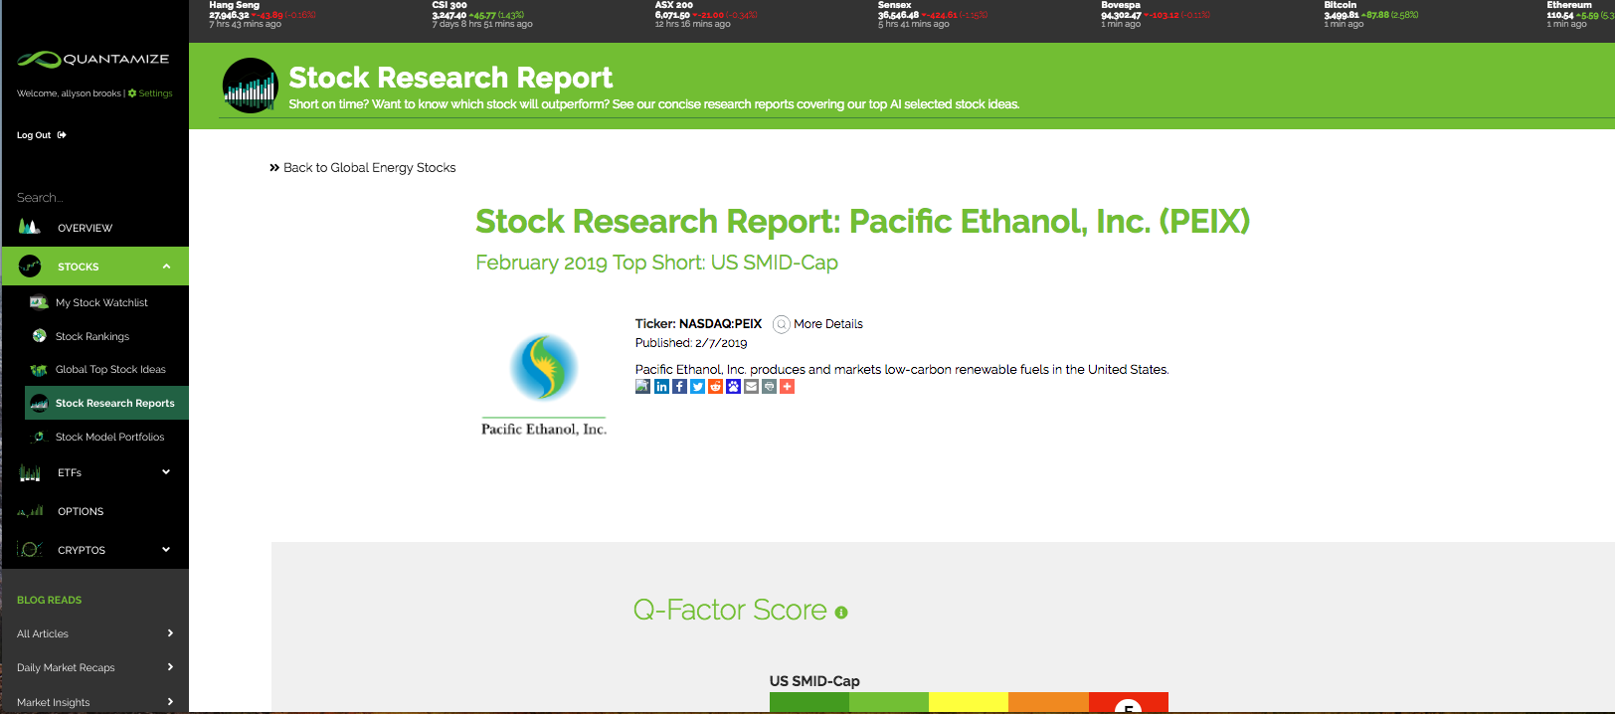The height and width of the screenshot is (714, 1615).
Task: Open My Stock Watchlist page
Action: click(x=101, y=302)
